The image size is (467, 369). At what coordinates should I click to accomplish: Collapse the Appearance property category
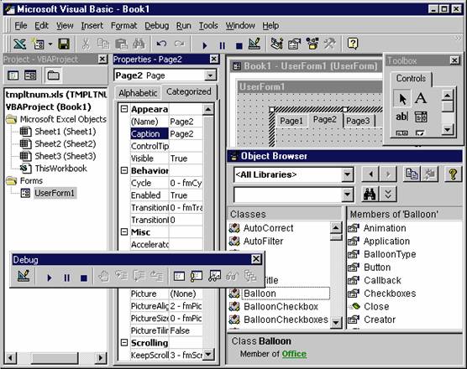124,109
